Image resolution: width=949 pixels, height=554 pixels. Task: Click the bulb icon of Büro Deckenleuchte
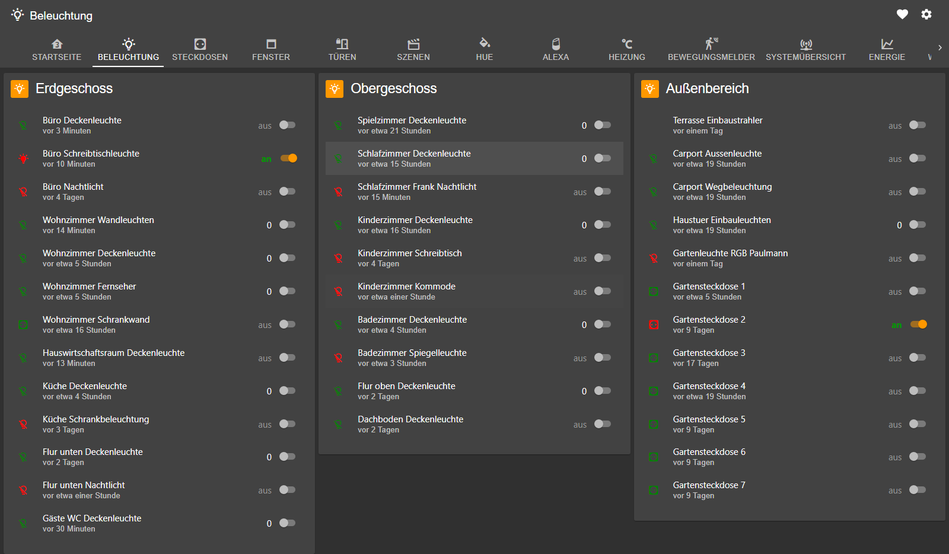tap(23, 125)
